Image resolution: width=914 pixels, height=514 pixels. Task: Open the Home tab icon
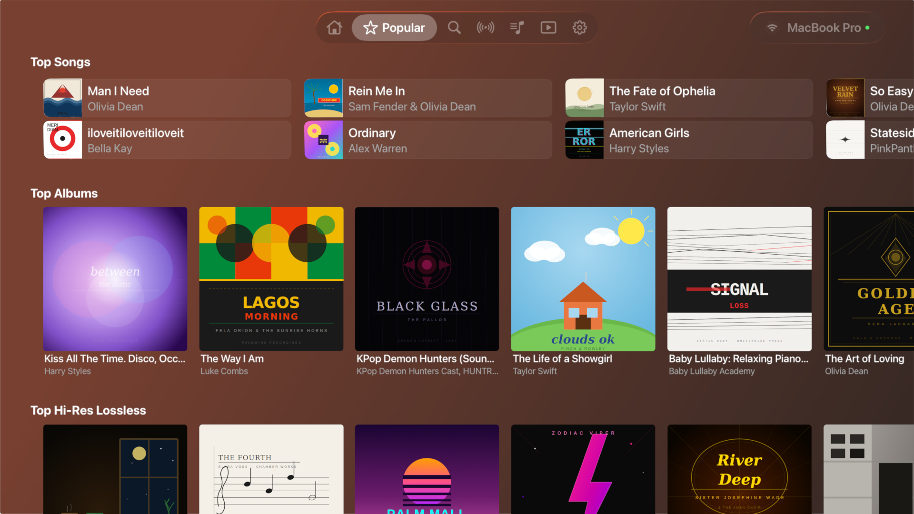[334, 28]
